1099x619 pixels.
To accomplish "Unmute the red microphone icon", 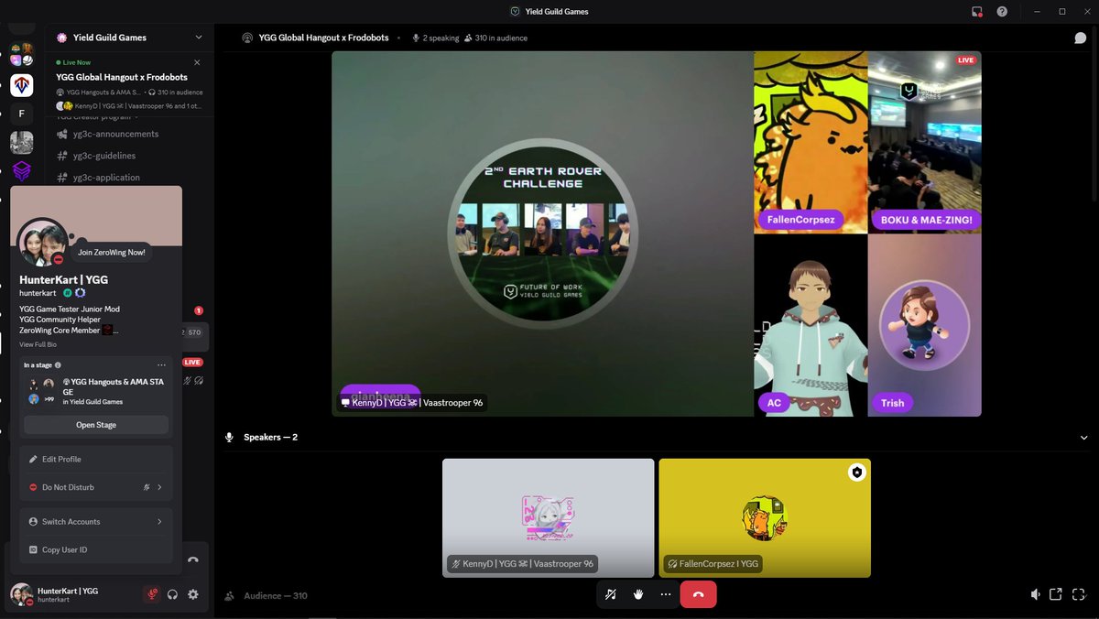I will (152, 594).
